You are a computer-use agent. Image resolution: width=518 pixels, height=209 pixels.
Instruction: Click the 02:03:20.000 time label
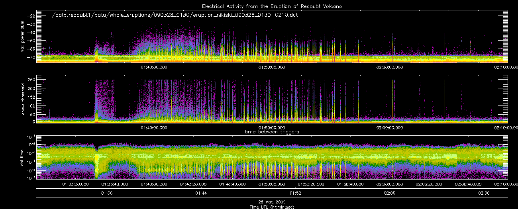[x=429, y=184]
